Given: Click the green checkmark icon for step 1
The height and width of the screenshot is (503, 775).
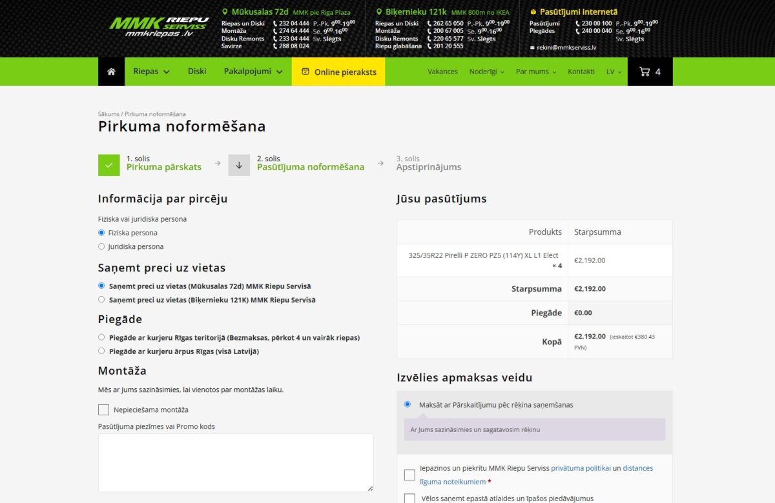Looking at the screenshot, I should (x=108, y=164).
